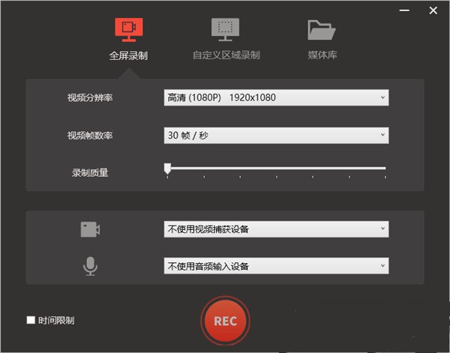Click the 时间限制 label text
Image resolution: width=450 pixels, height=353 pixels.
[56, 321]
